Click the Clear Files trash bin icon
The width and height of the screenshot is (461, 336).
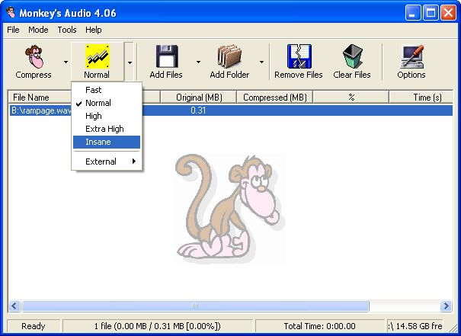pos(353,56)
